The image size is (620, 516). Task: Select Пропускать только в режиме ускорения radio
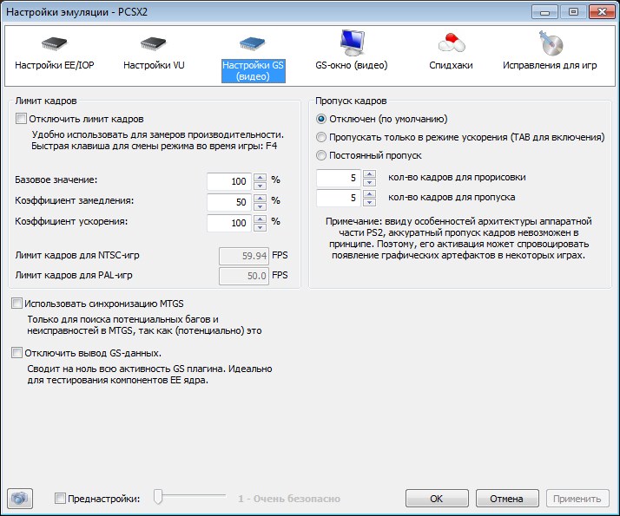coord(321,137)
